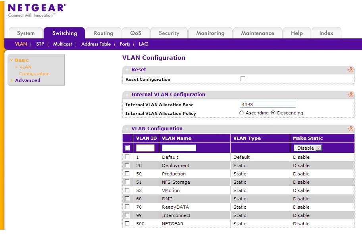Open help for the VLAN Configuration table
The width and height of the screenshot is (362, 234).
click(350, 128)
